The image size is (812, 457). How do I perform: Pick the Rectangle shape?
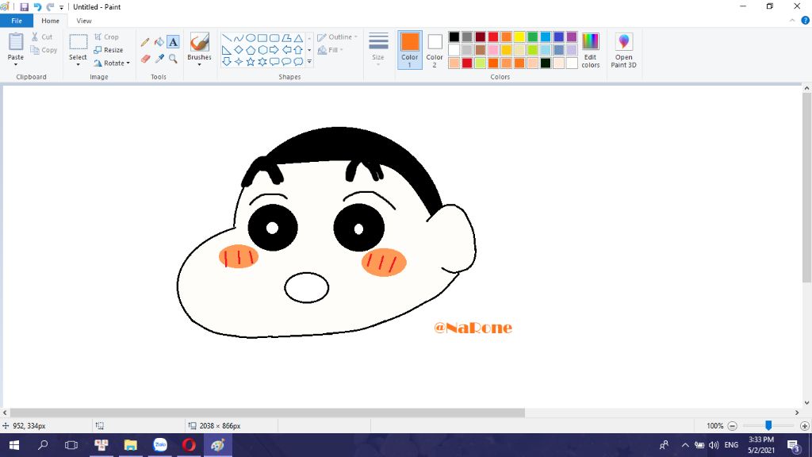tap(262, 38)
